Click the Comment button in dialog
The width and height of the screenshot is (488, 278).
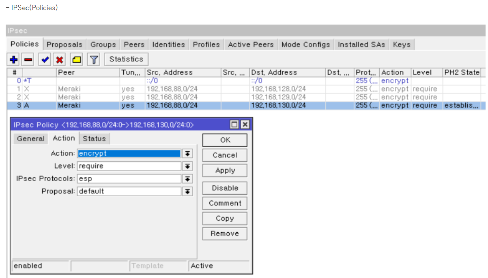click(225, 203)
